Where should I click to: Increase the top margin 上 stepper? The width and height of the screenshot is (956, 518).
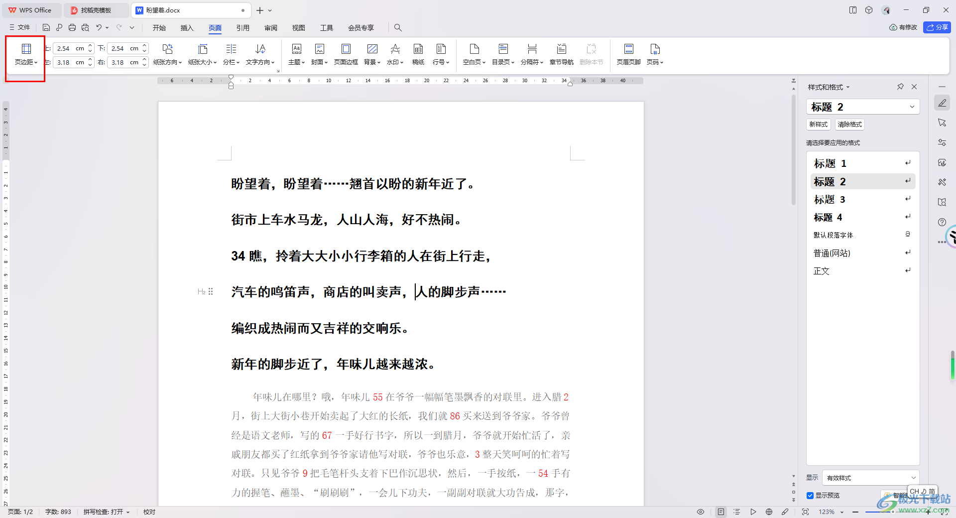click(x=90, y=46)
